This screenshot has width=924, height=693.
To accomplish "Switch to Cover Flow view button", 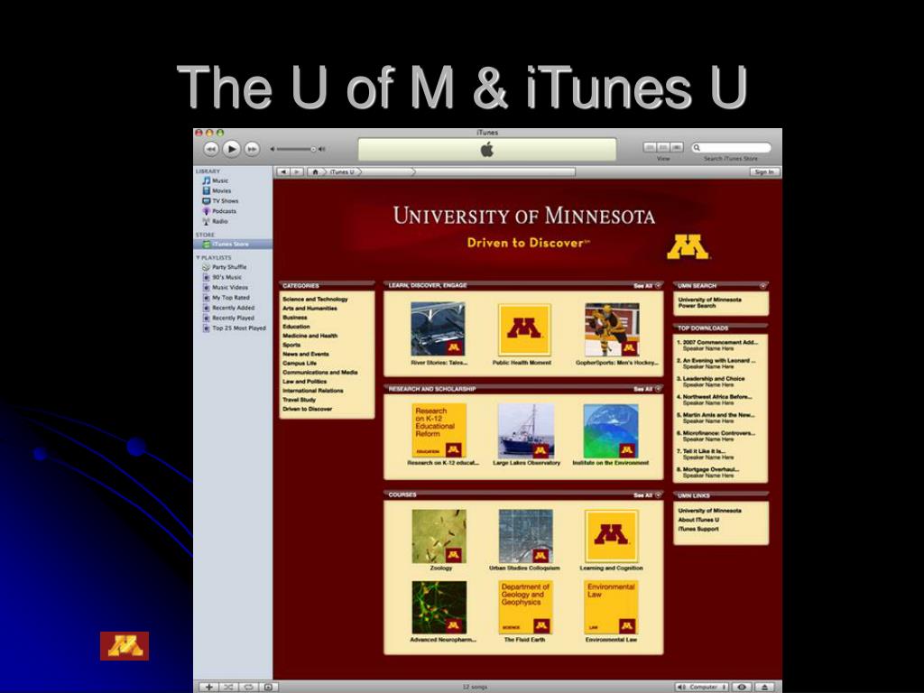I will click(x=677, y=147).
